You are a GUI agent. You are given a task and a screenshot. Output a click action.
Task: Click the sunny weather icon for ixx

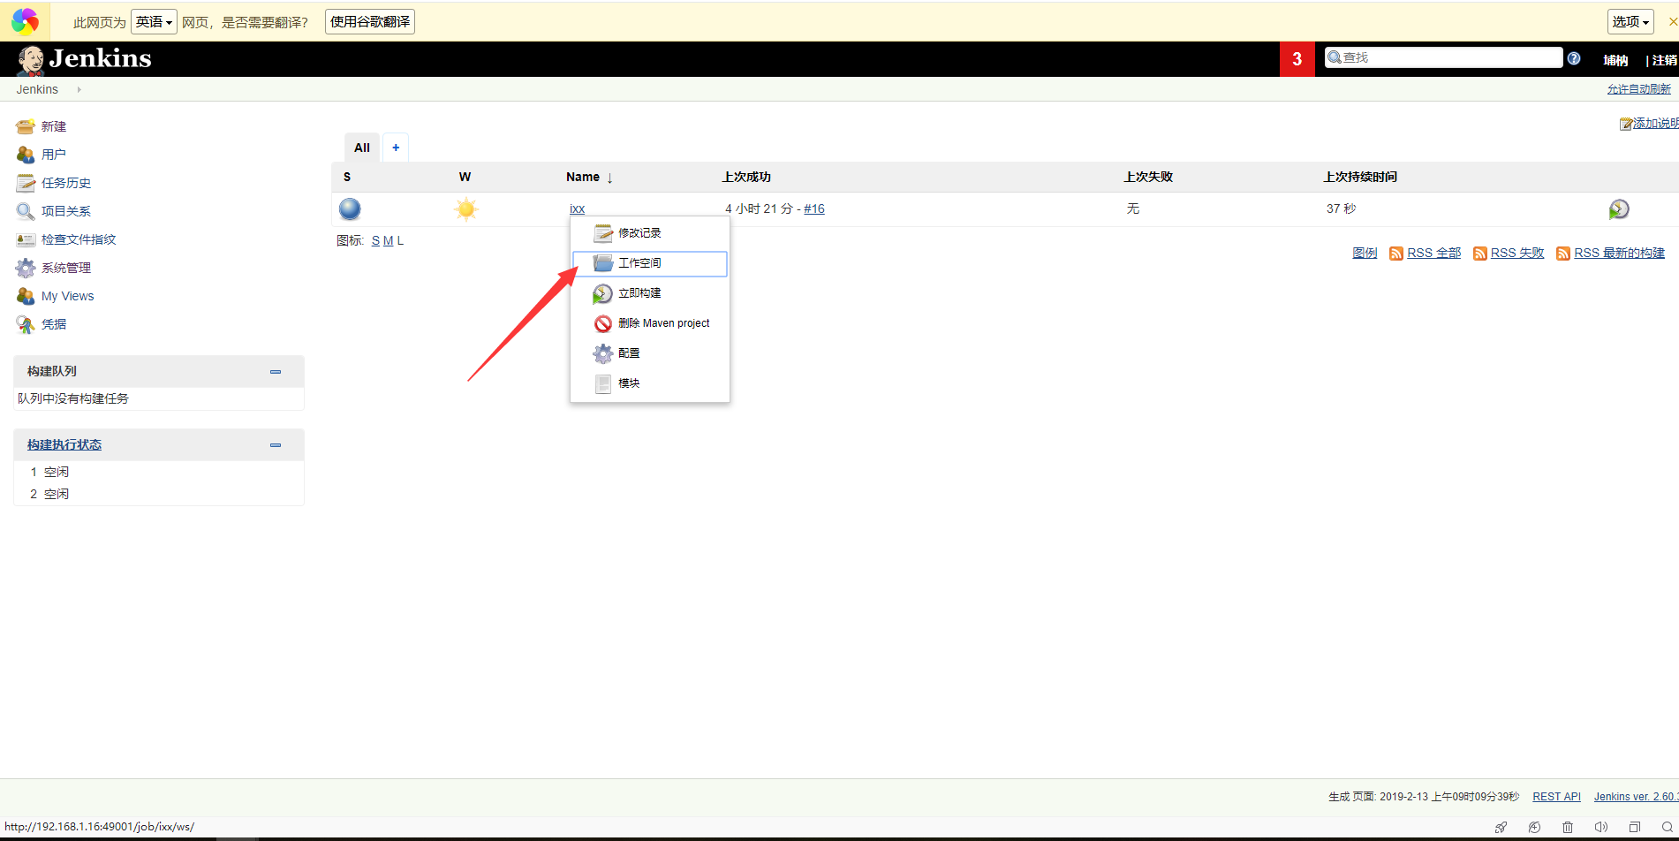pyautogui.click(x=465, y=209)
